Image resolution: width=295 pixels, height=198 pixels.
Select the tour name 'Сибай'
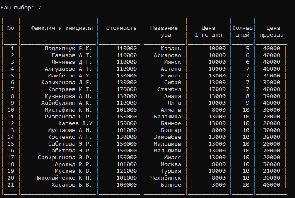(x=173, y=83)
